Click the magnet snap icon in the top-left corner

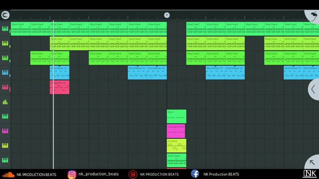point(5,15)
